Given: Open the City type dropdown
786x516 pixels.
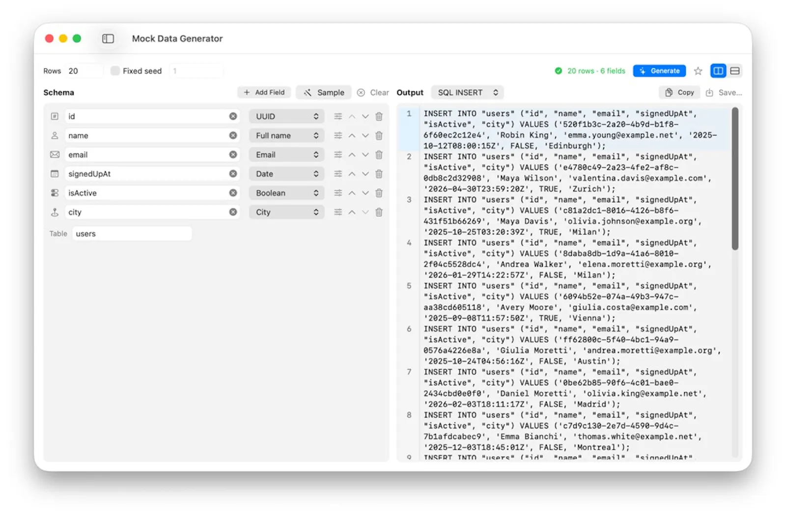Looking at the screenshot, I should pos(286,212).
